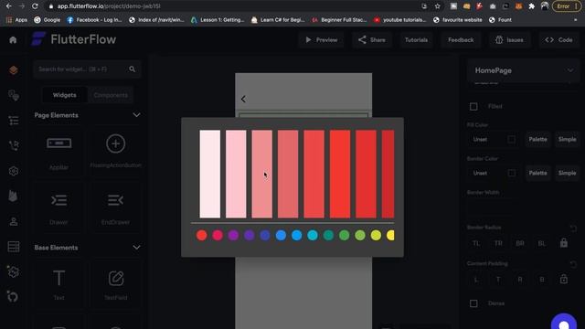Select the Text widget icon
Screen dimensions: 585x329
pyautogui.click(x=58, y=278)
